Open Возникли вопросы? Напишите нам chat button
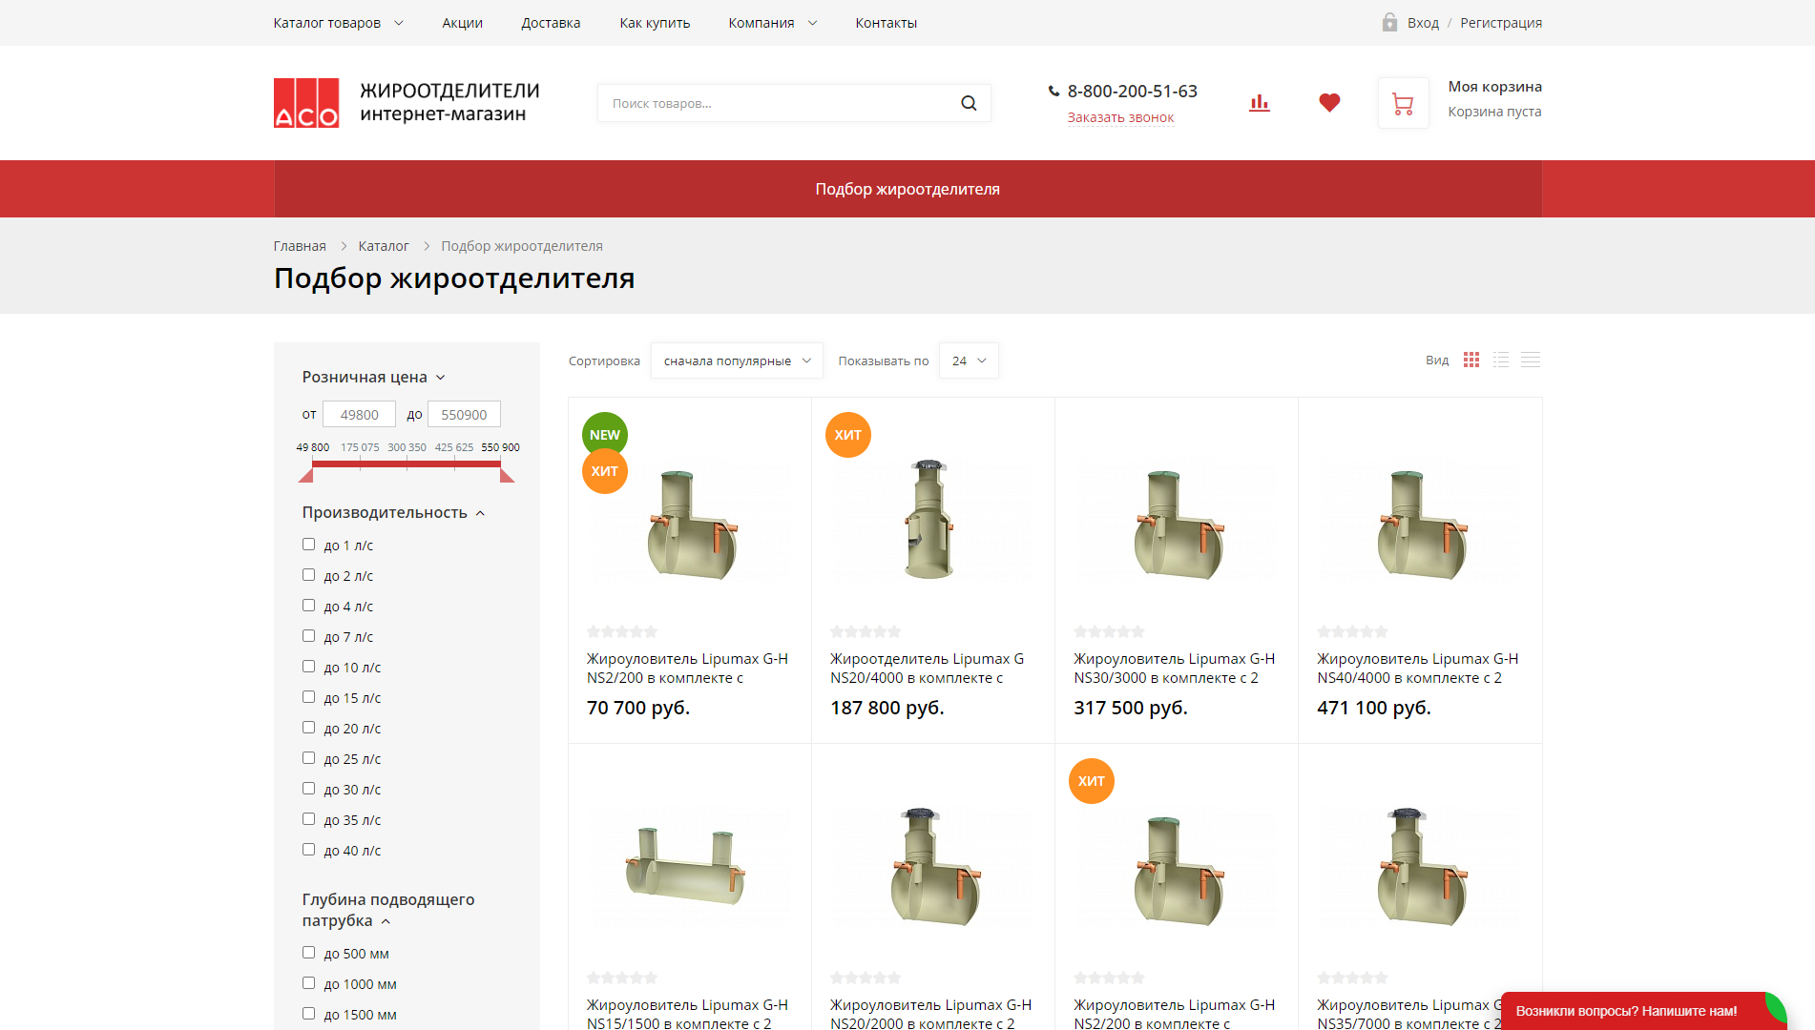Viewport: 1815px width, 1030px height. click(x=1643, y=1011)
